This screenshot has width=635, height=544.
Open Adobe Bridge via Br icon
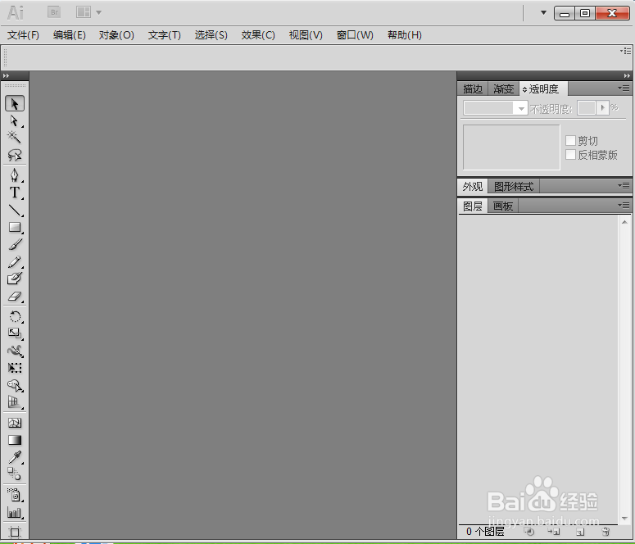tap(54, 12)
